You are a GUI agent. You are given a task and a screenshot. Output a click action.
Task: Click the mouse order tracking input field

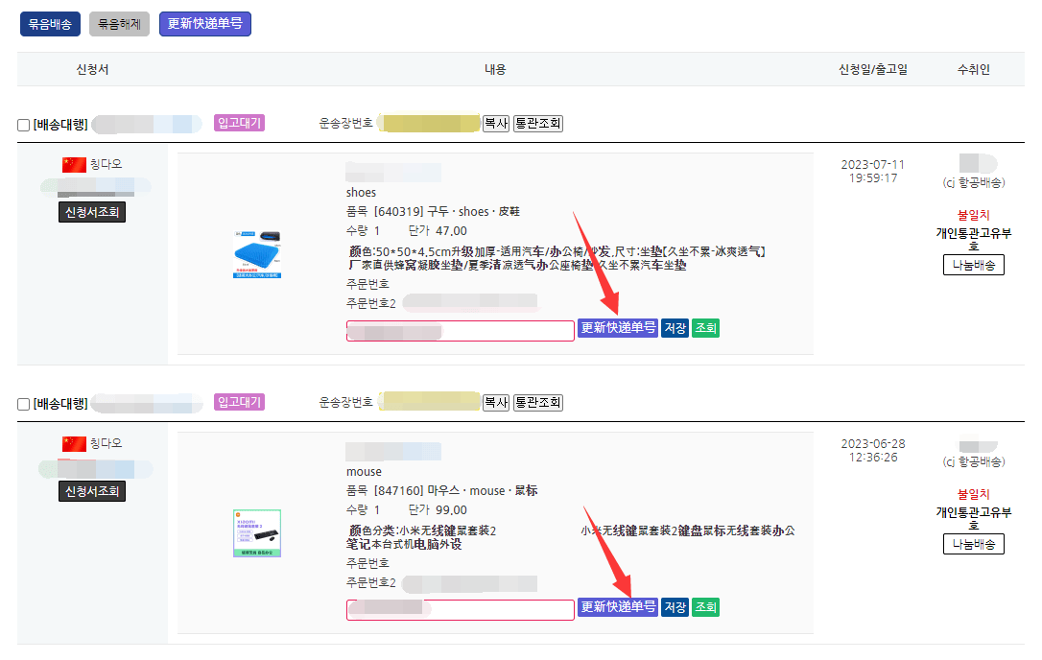click(x=460, y=609)
